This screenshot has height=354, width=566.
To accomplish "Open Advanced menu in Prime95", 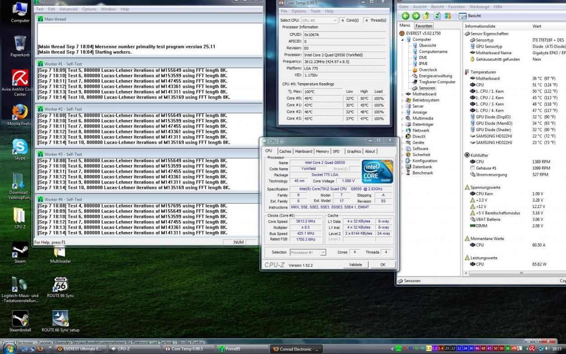I will 69,9.
